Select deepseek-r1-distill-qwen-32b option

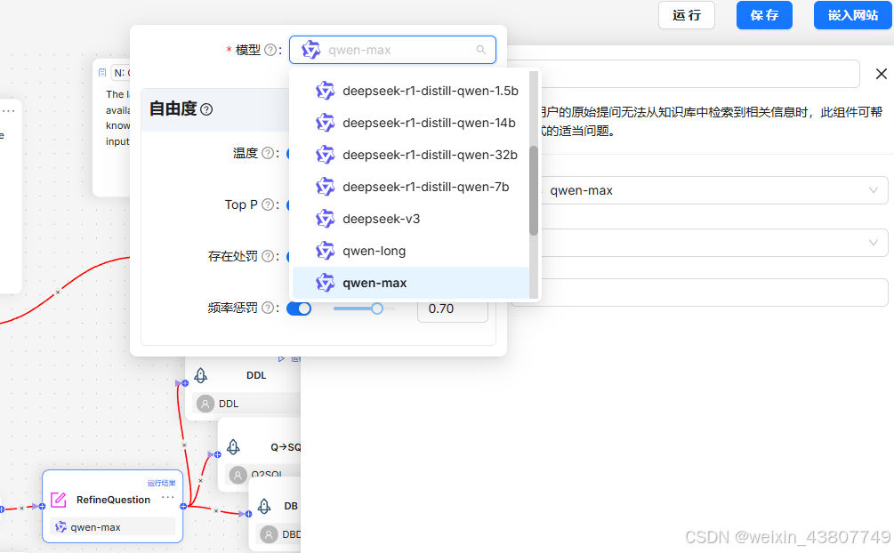pyautogui.click(x=410, y=155)
